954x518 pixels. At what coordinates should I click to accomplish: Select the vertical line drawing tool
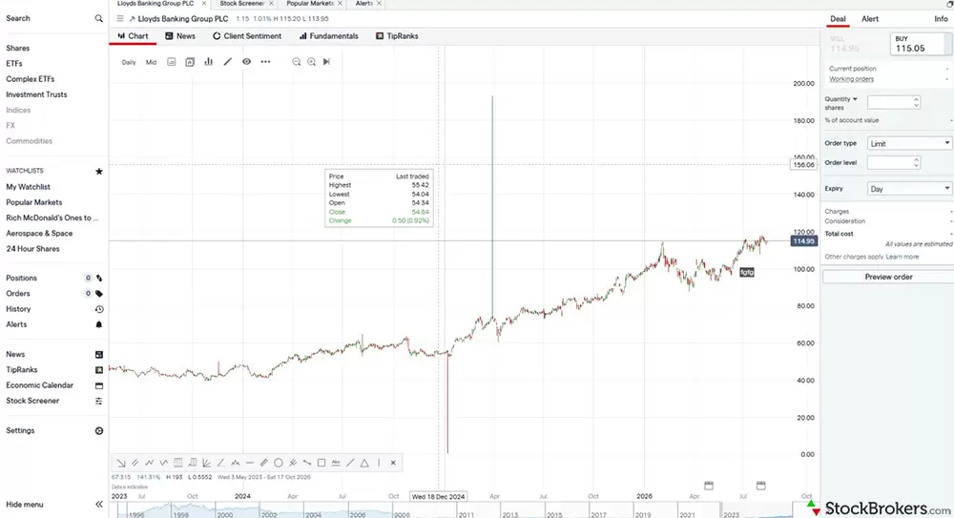click(x=379, y=463)
